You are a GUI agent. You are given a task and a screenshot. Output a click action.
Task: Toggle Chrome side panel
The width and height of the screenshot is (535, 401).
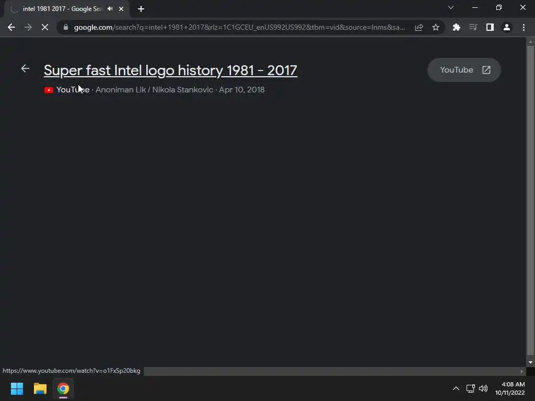490,27
